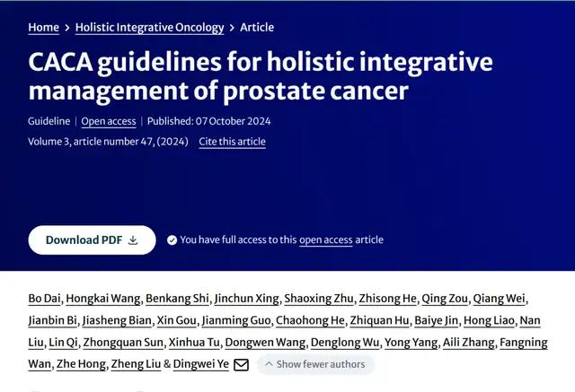Click the Open access link under title
Image resolution: width=575 pixels, height=392 pixels.
coord(109,121)
